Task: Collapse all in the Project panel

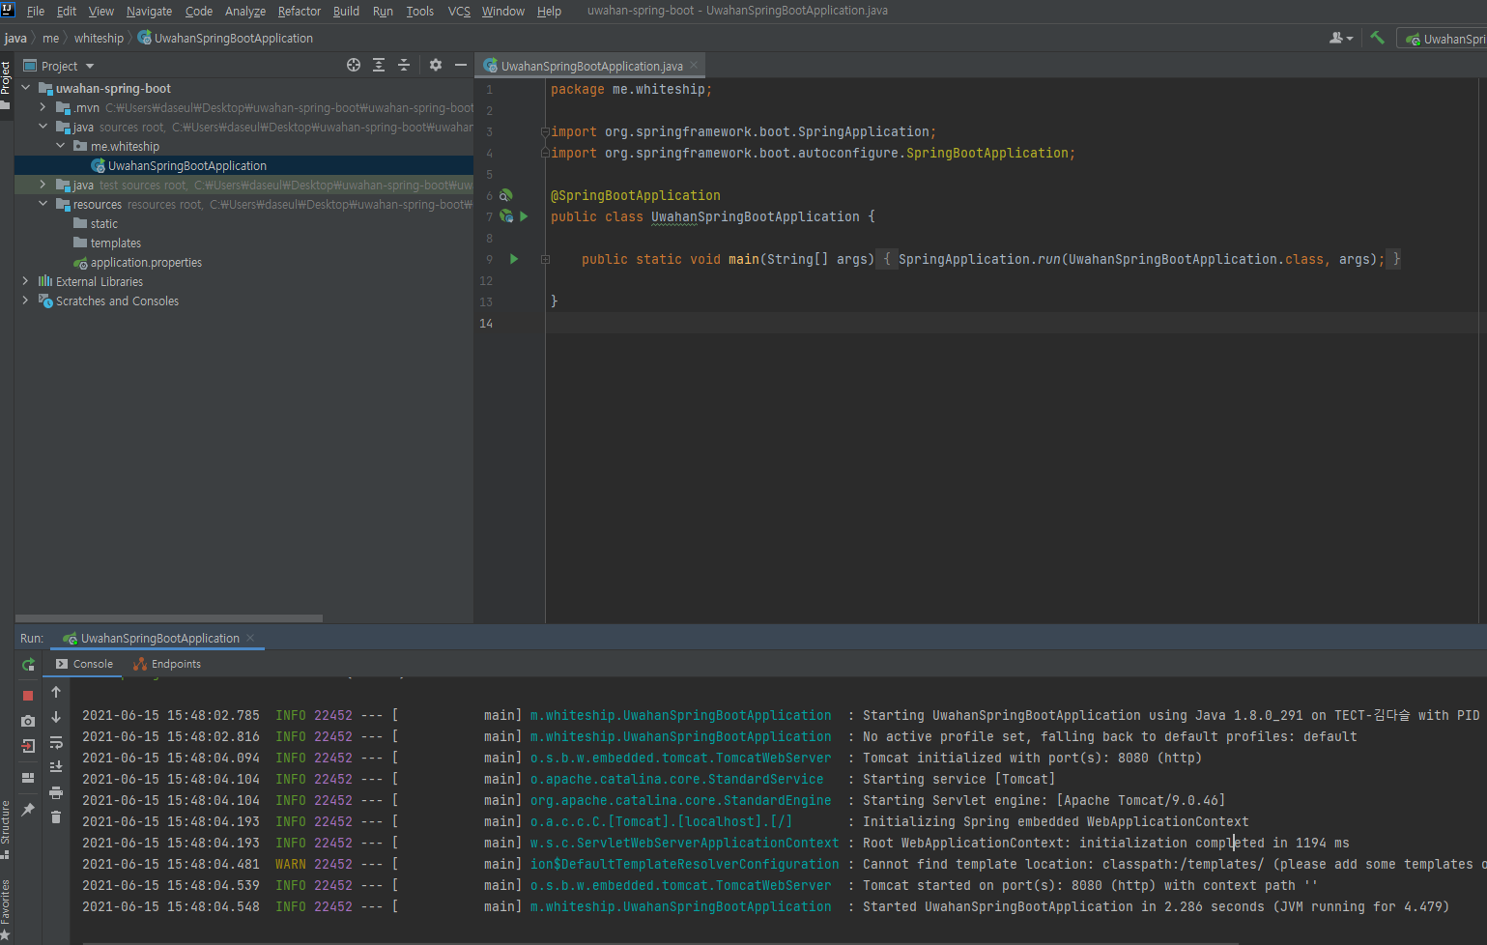Action: [x=404, y=65]
